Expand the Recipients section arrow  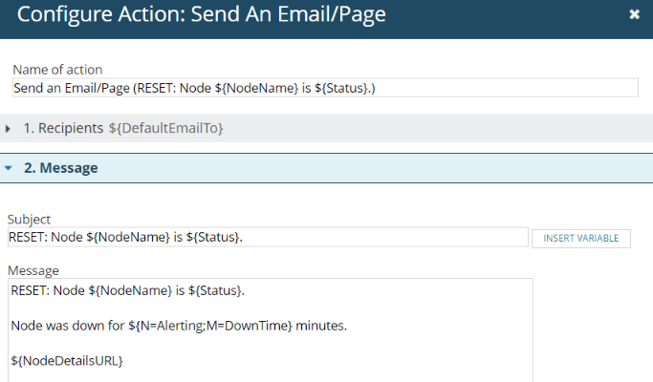point(9,128)
